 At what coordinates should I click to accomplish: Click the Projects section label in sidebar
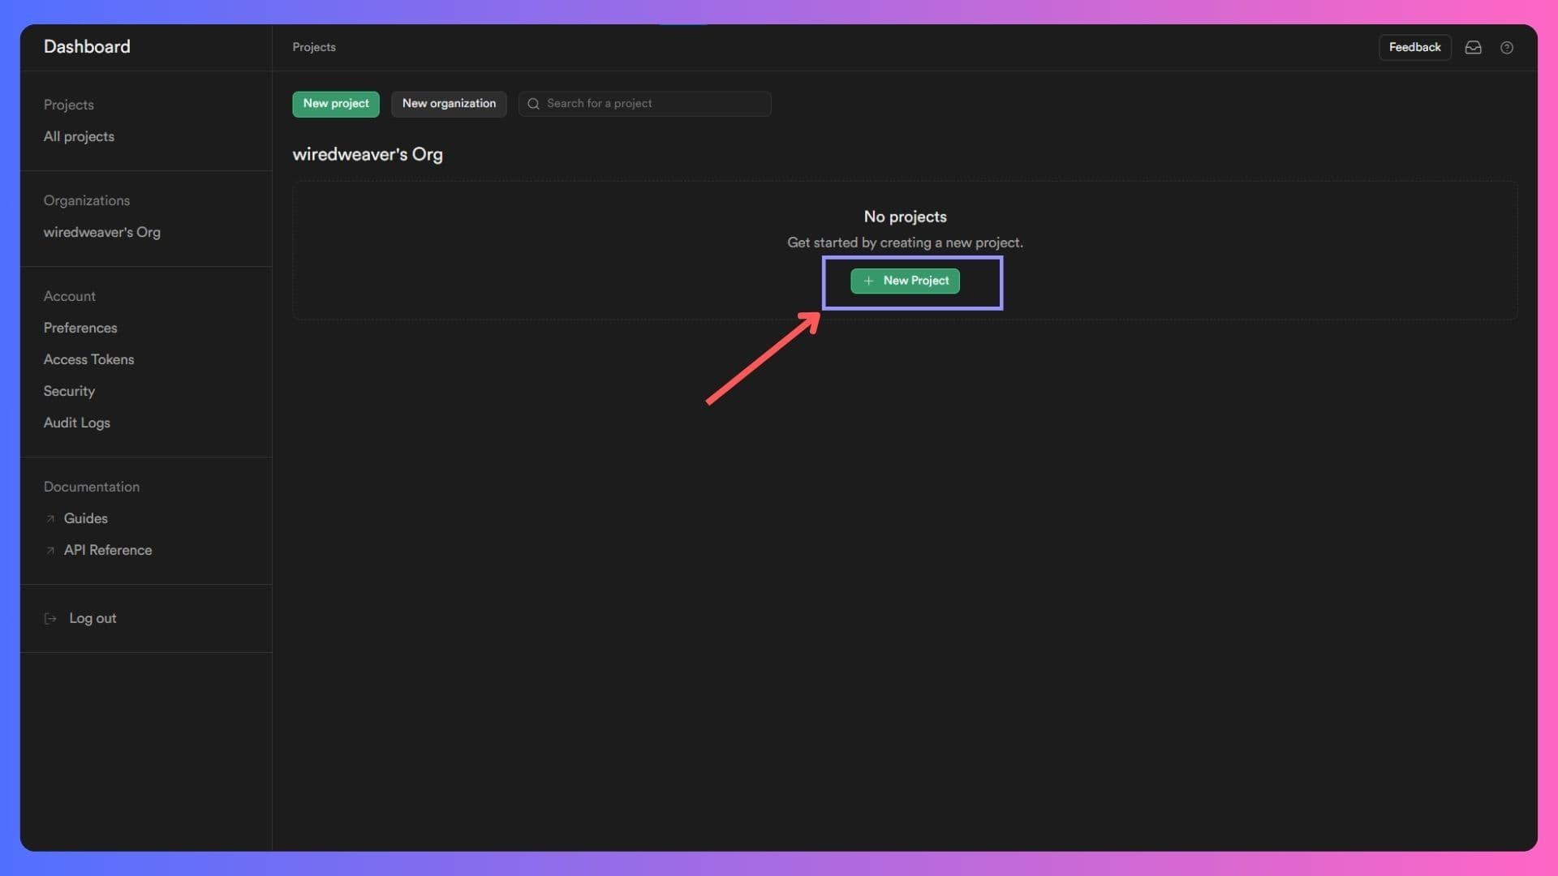coord(69,105)
